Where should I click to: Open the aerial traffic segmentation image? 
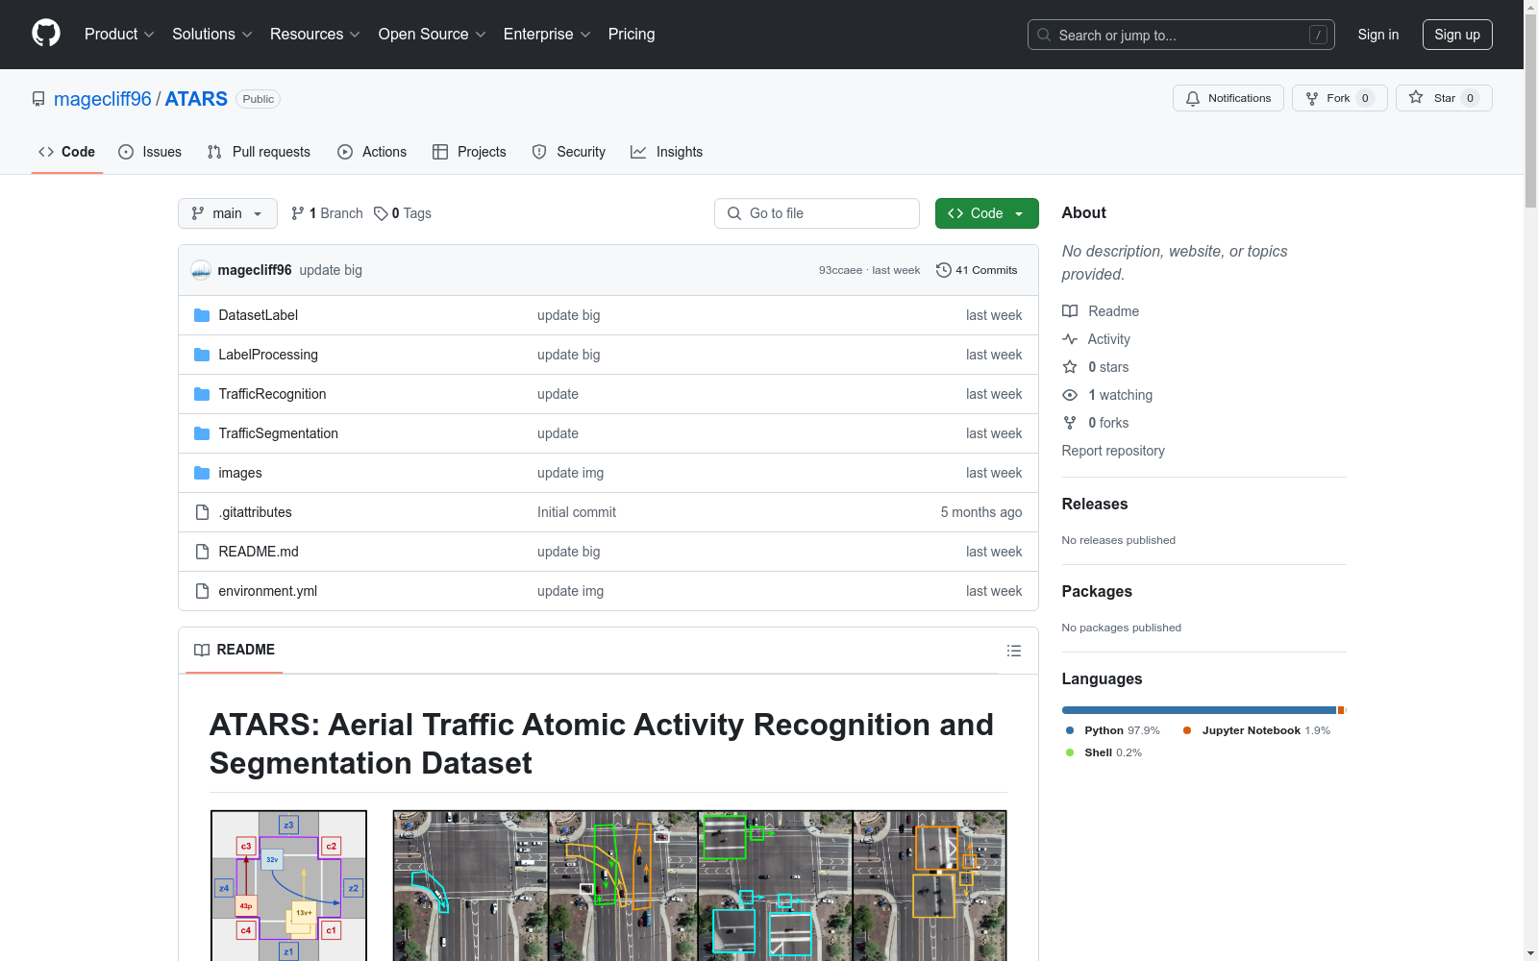tap(700, 885)
